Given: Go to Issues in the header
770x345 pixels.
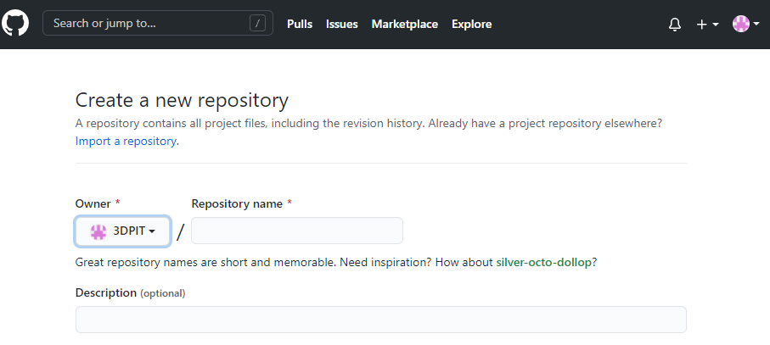Looking at the screenshot, I should (x=341, y=24).
